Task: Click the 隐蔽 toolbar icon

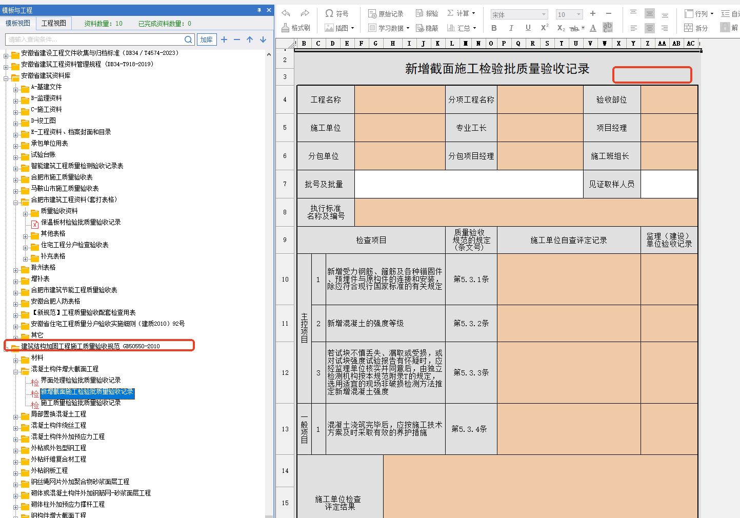Action: point(427,28)
